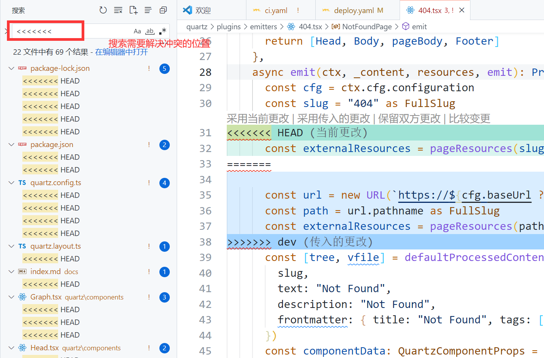Collapse quartz.config.ts result group
The image size is (544, 358).
(x=12, y=183)
